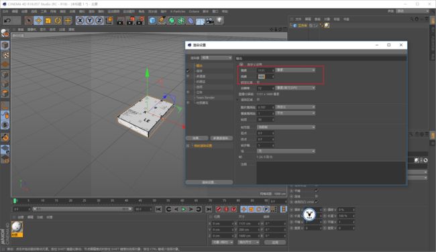This screenshot has height=252, width=436.
Task: Select the Rotate tool icon
Action: 58,21
